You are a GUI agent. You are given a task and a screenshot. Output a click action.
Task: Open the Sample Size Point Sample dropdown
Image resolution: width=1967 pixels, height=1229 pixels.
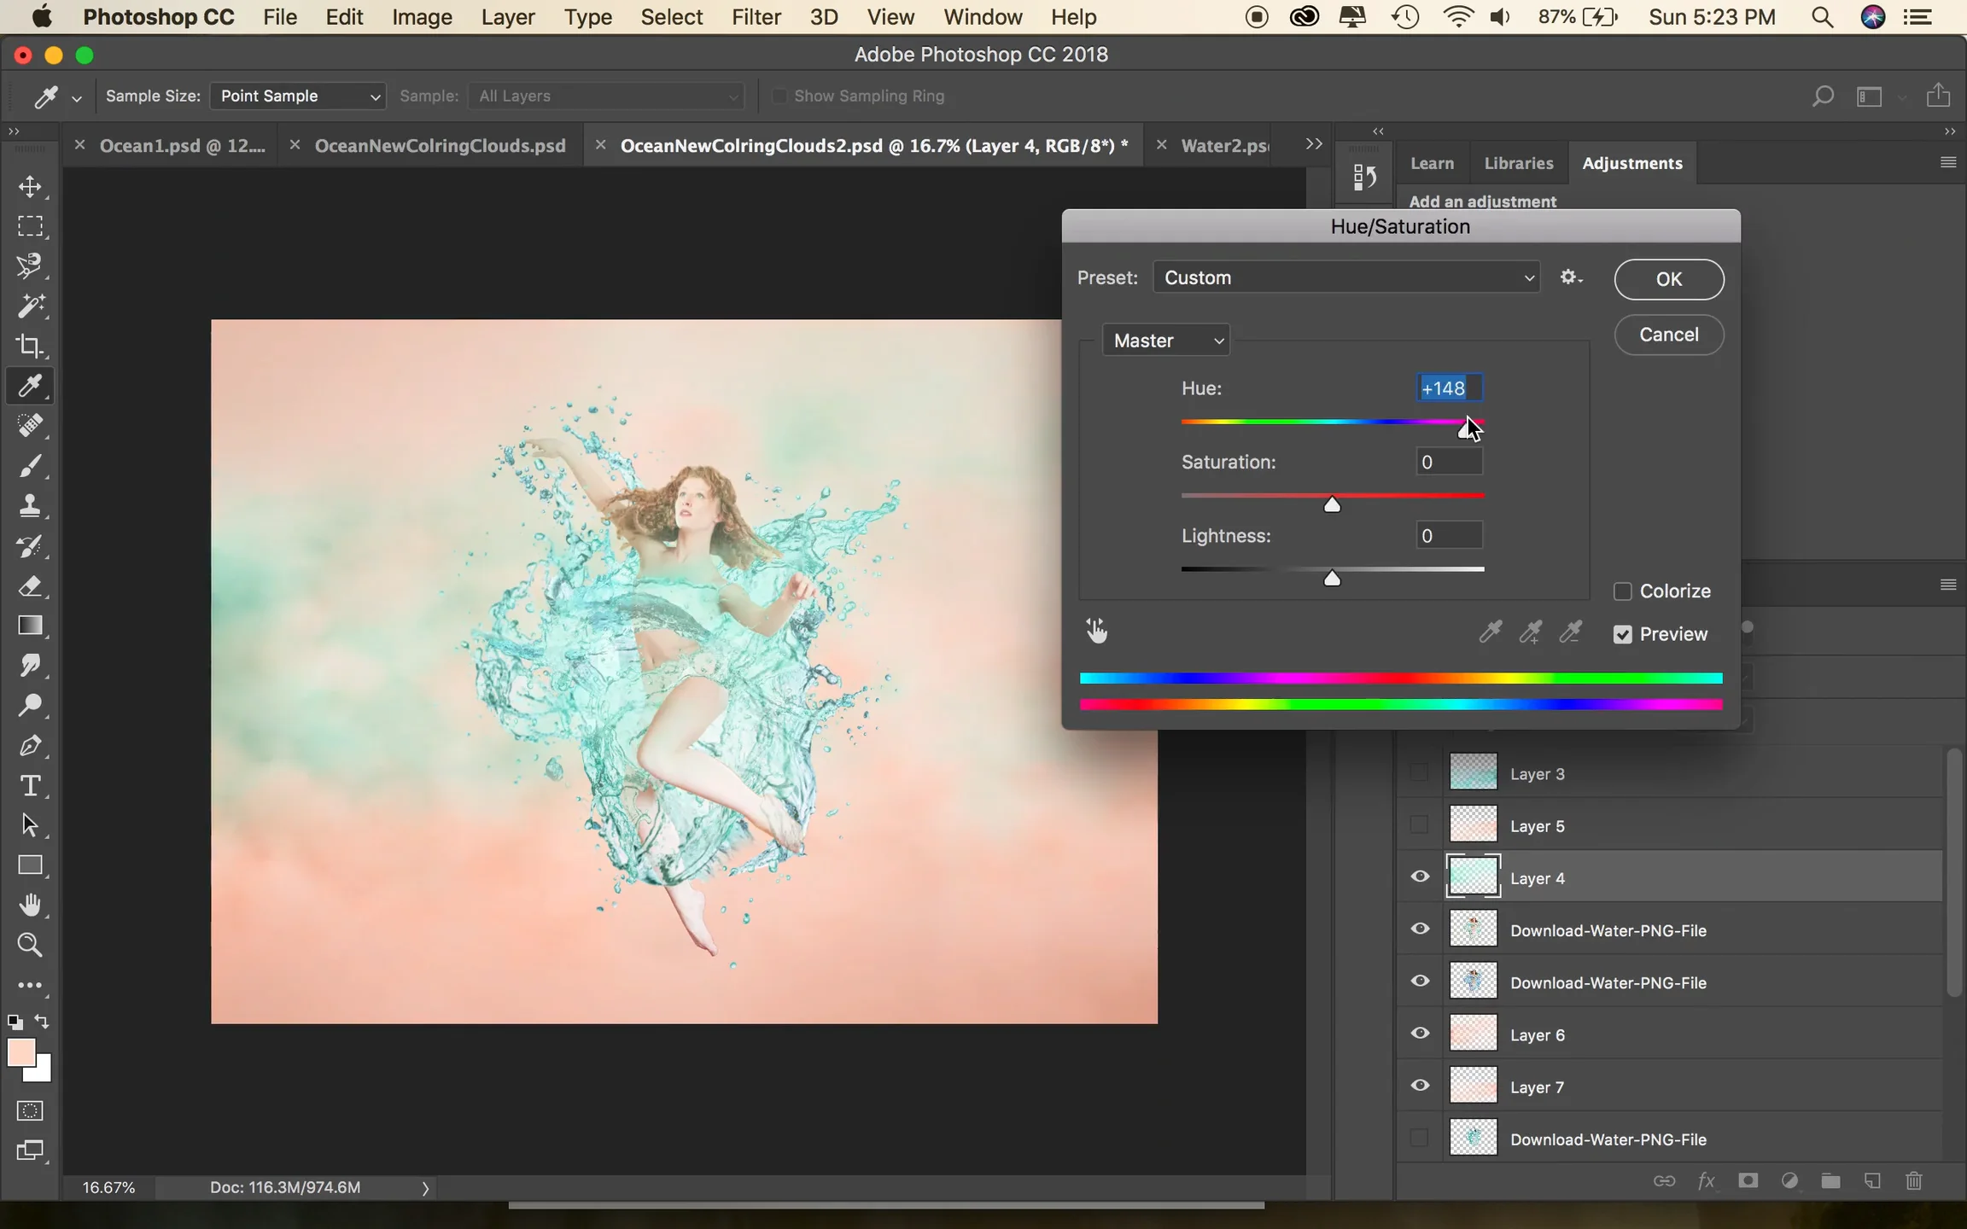click(298, 96)
